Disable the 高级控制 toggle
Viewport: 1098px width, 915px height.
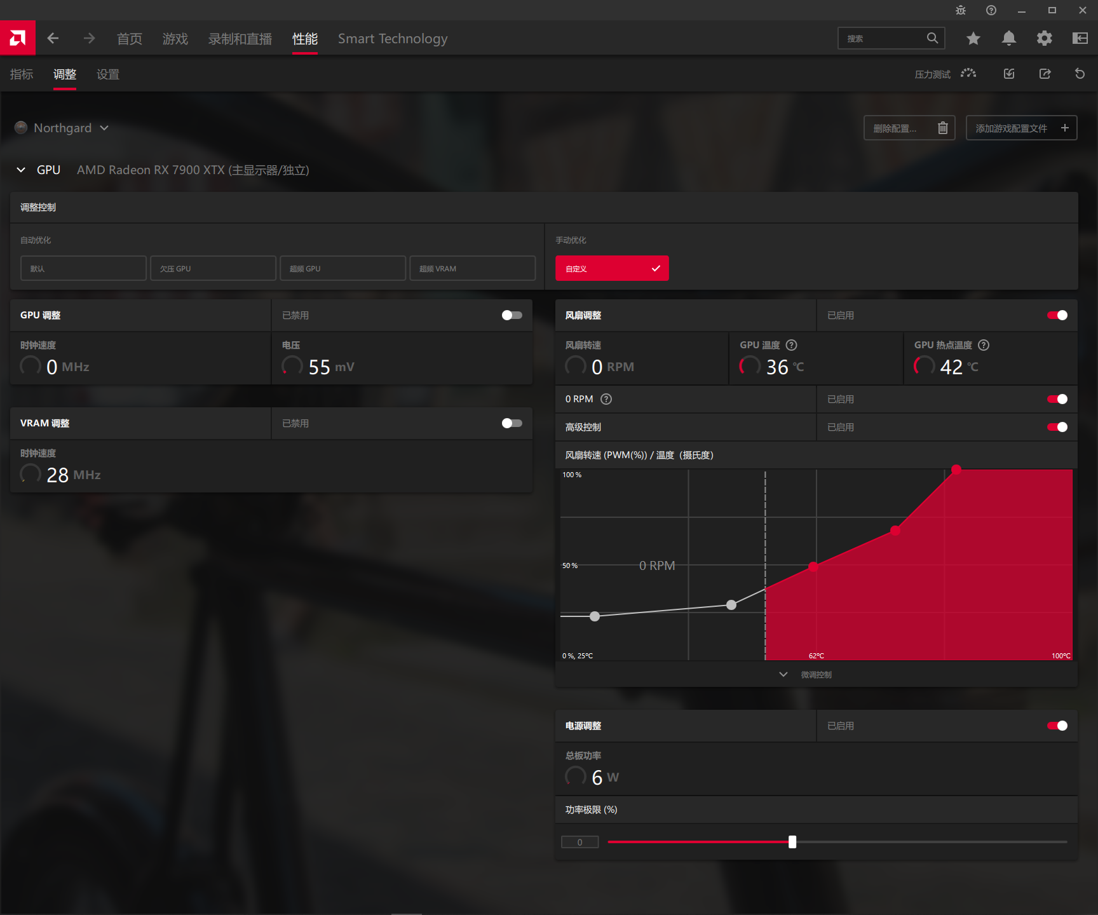[x=1057, y=427]
